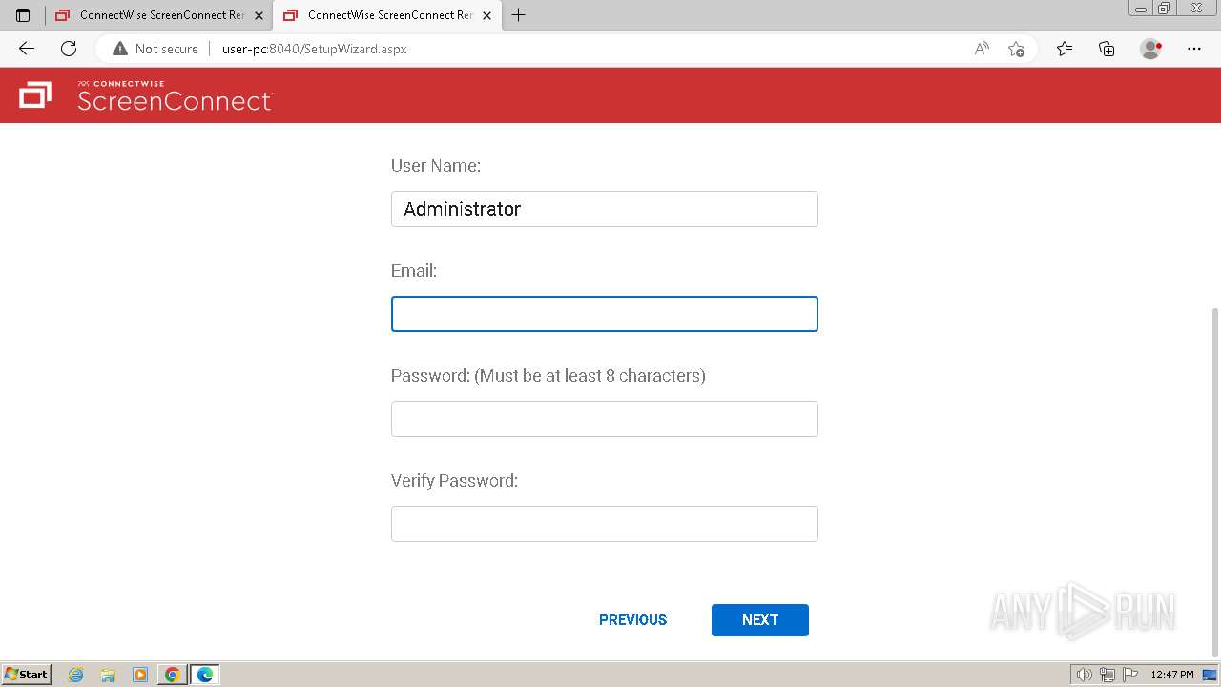Click the ScreenConnect logo in the red header

(146, 95)
